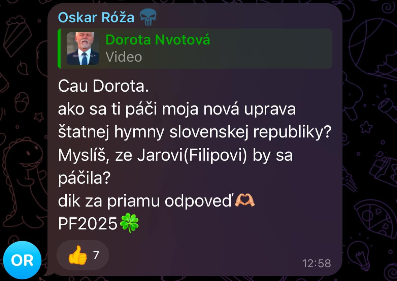Click the green reply quote bar

(x=59, y=49)
